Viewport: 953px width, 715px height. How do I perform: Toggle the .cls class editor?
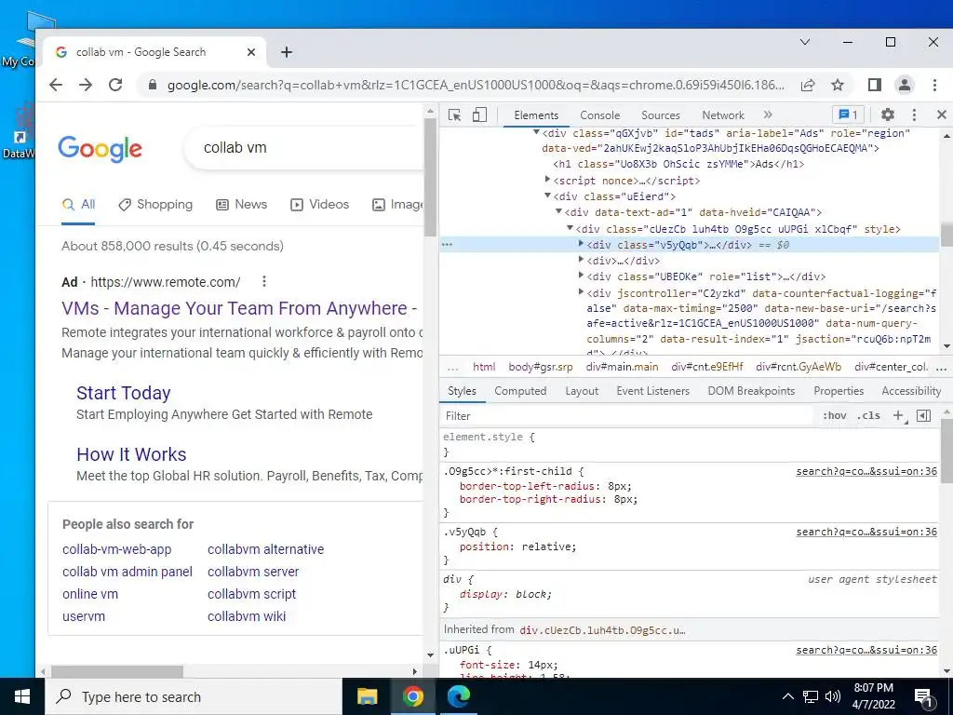point(868,416)
